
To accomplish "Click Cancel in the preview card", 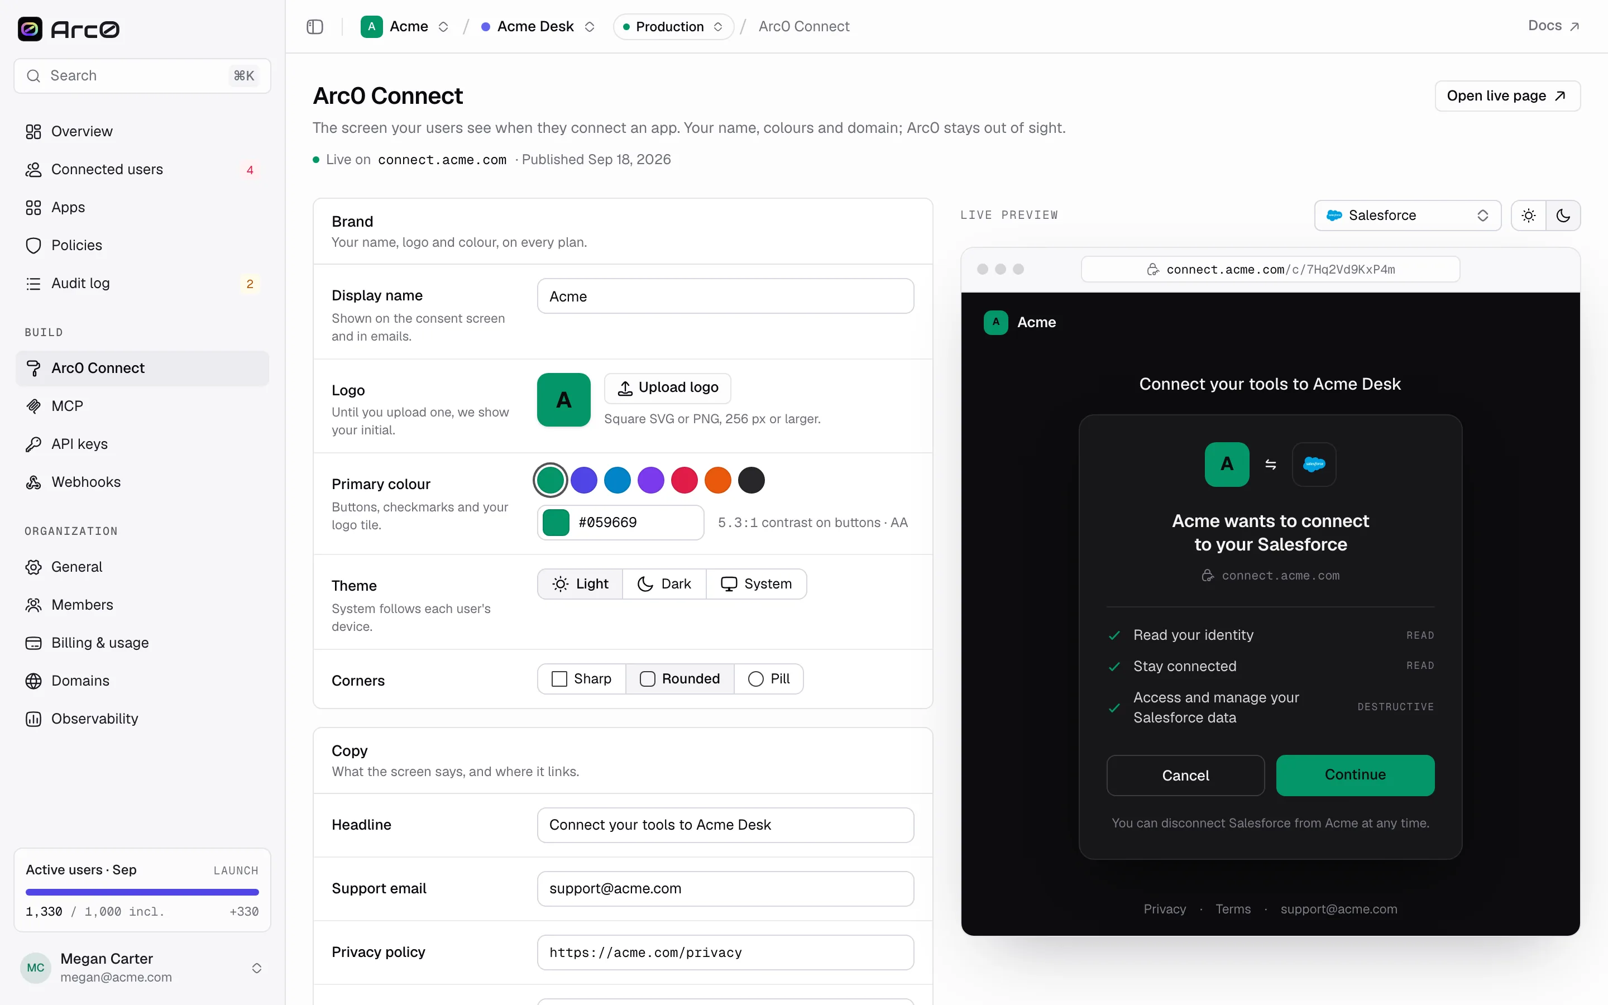I will (x=1185, y=775).
